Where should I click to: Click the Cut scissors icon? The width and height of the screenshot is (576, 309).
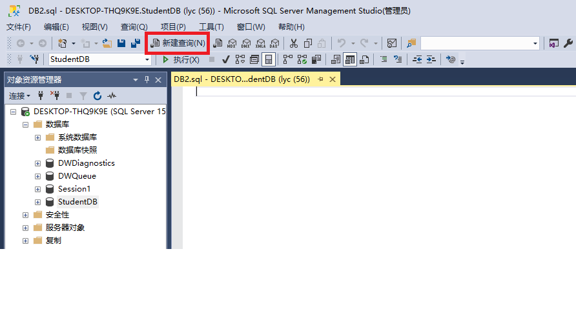pos(294,43)
